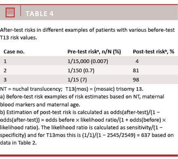Select case number 3 cell
Image resolution: width=178 pixels, height=159 pixels.
click(x=5, y=80)
